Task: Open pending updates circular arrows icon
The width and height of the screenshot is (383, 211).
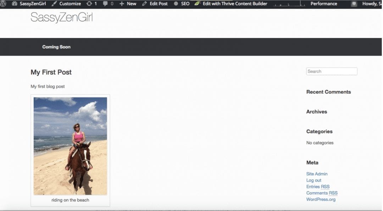Action: point(89,4)
